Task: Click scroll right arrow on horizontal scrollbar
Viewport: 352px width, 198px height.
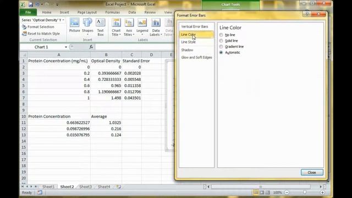Action: tap(321, 186)
